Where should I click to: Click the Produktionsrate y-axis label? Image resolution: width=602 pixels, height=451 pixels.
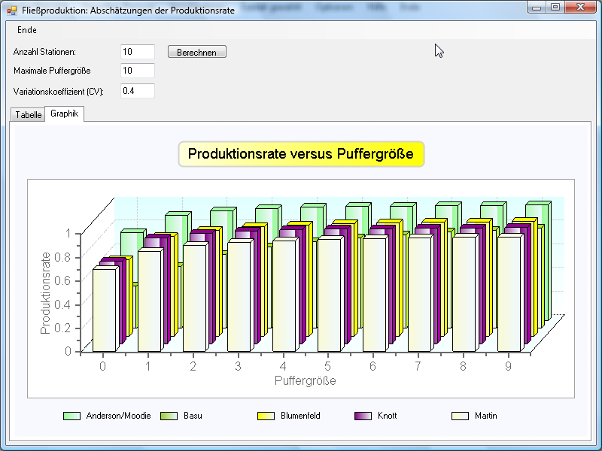click(46, 292)
